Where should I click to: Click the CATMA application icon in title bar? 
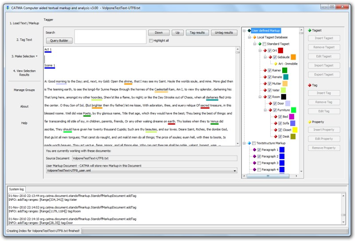point(8,8)
